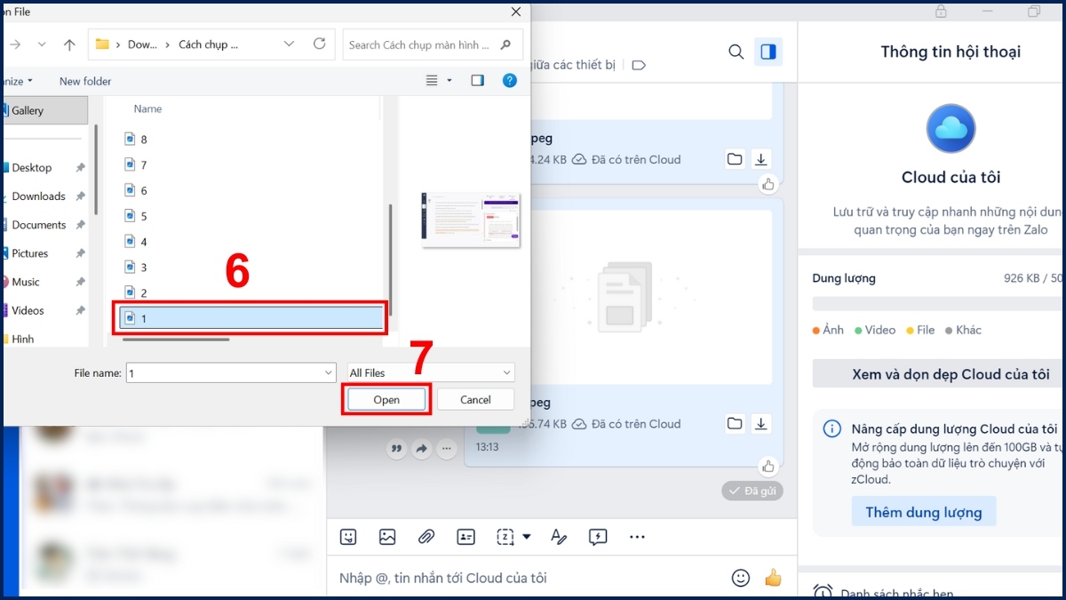Send an image using the photo icon
The height and width of the screenshot is (600, 1066).
coord(387,537)
